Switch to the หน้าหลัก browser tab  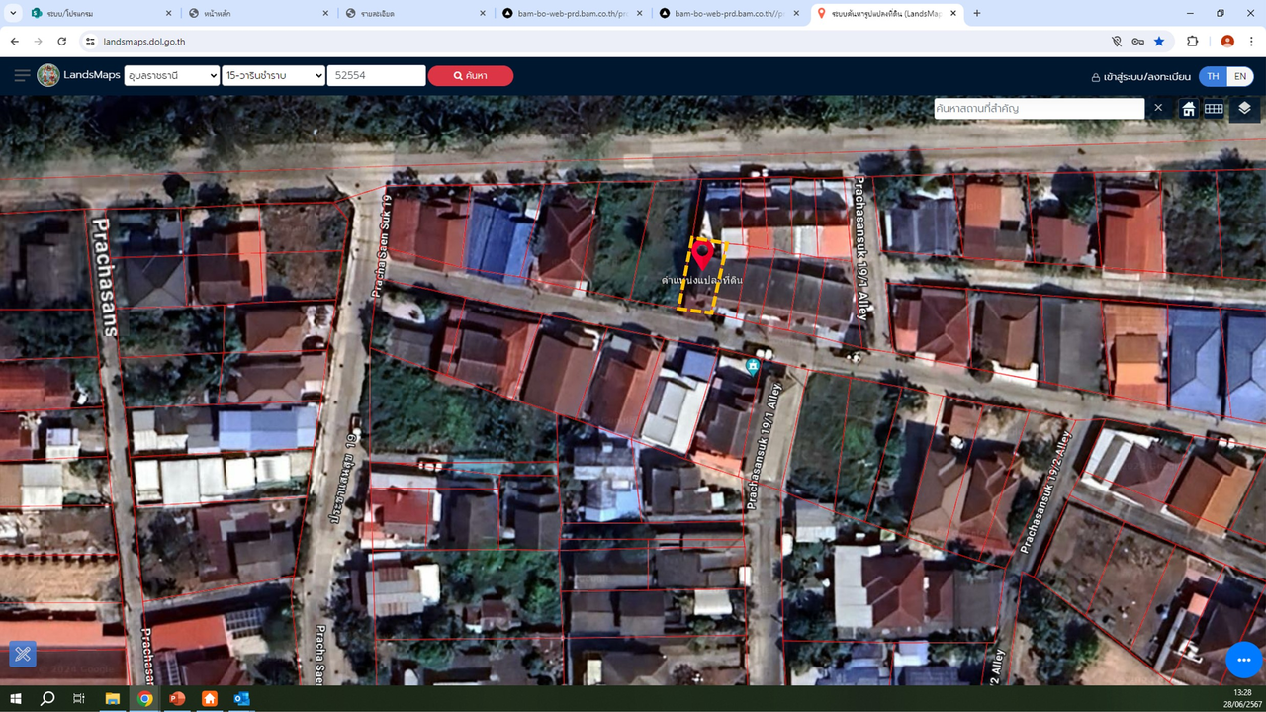(x=252, y=13)
